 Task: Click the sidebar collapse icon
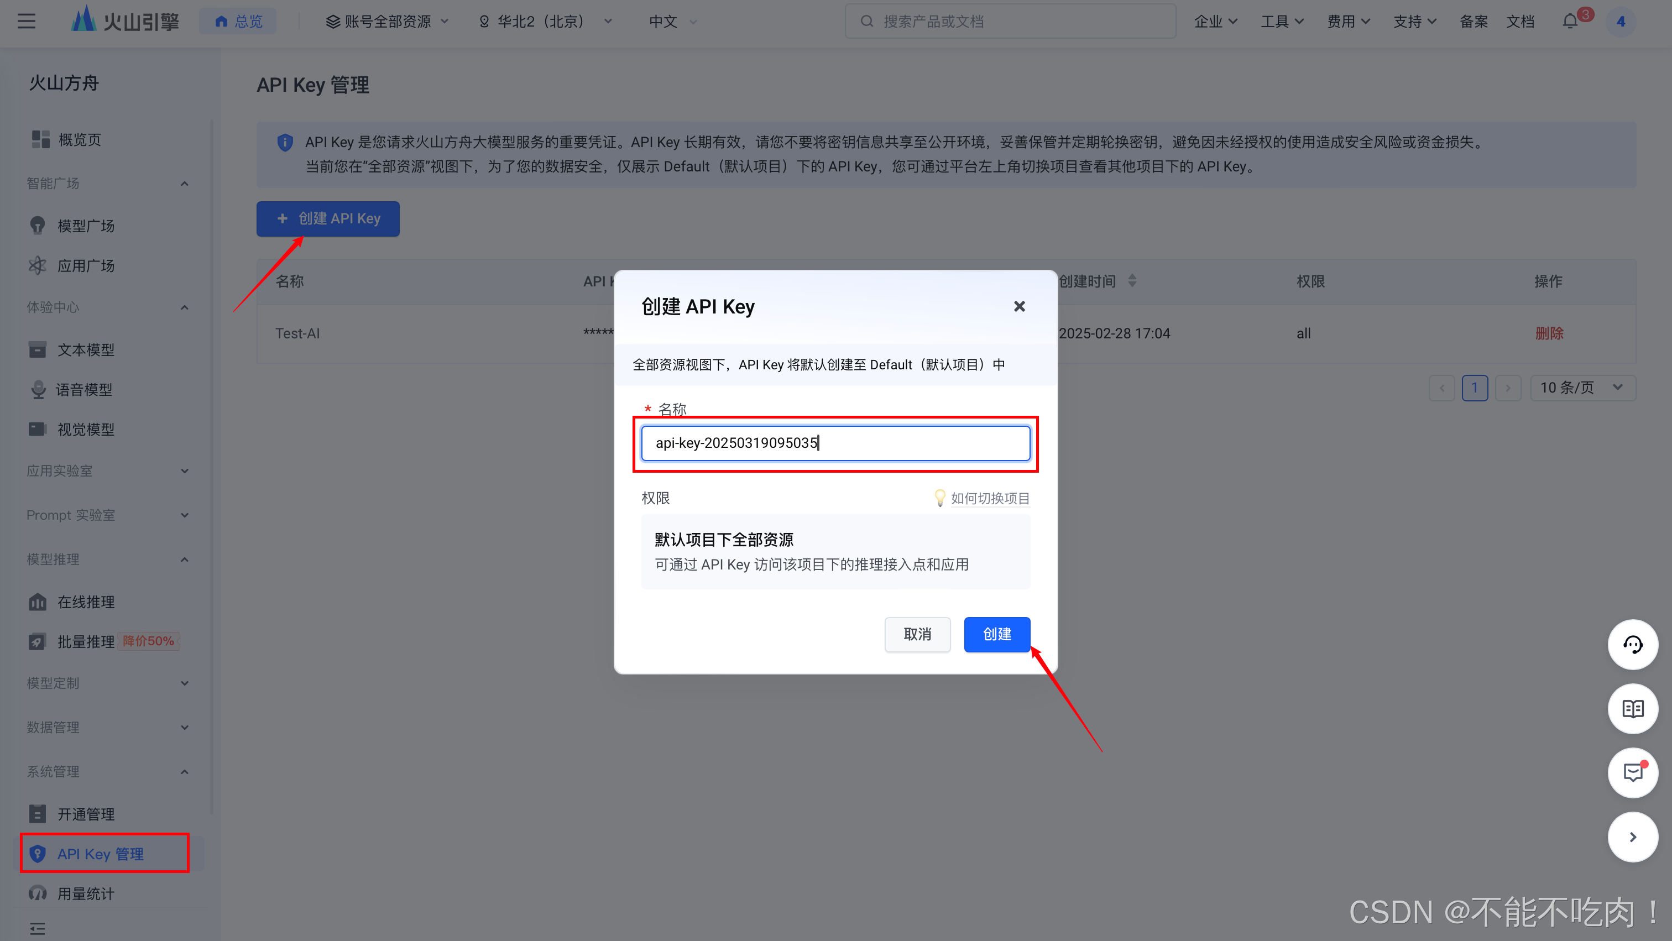point(38,928)
